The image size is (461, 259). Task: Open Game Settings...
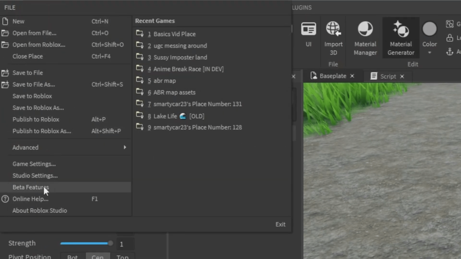click(34, 164)
